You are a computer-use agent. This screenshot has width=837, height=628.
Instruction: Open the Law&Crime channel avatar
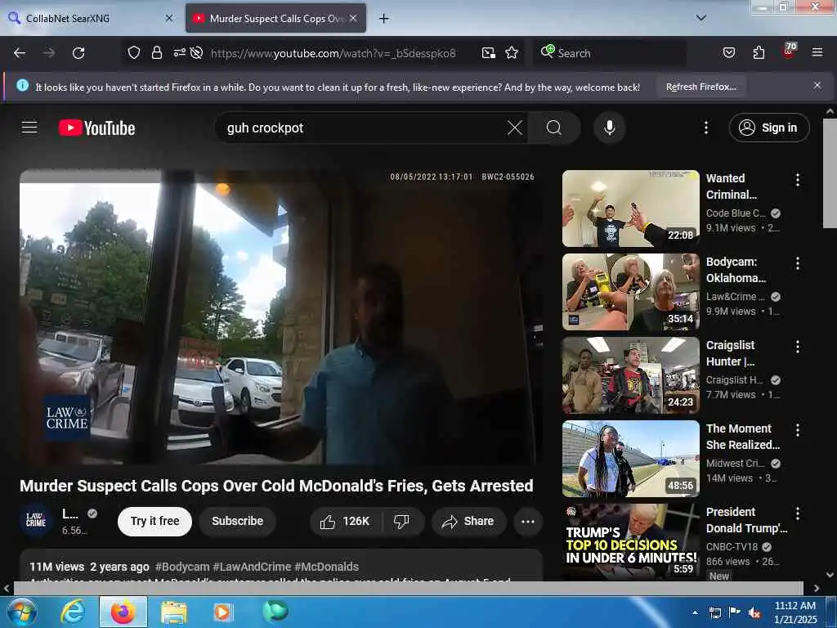(x=36, y=519)
